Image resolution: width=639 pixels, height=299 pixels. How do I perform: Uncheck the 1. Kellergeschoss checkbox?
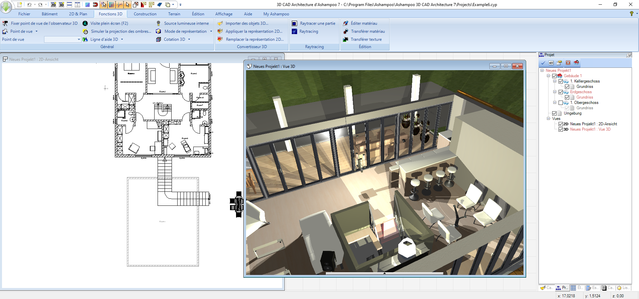(x=561, y=81)
